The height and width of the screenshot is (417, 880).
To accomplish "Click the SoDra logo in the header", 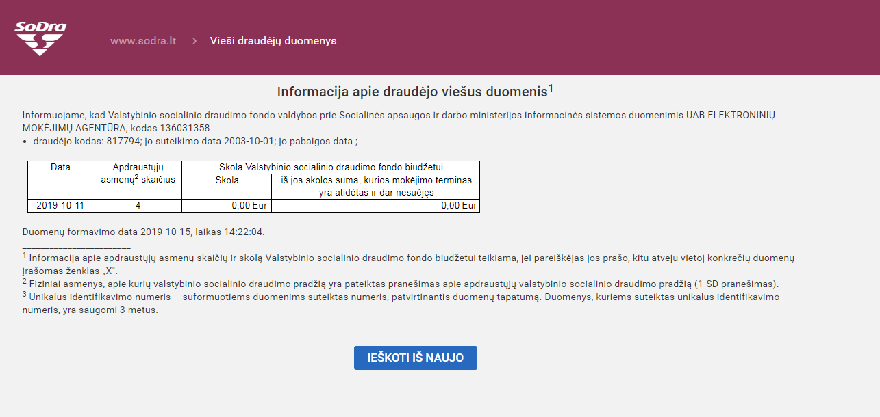I will (40, 38).
